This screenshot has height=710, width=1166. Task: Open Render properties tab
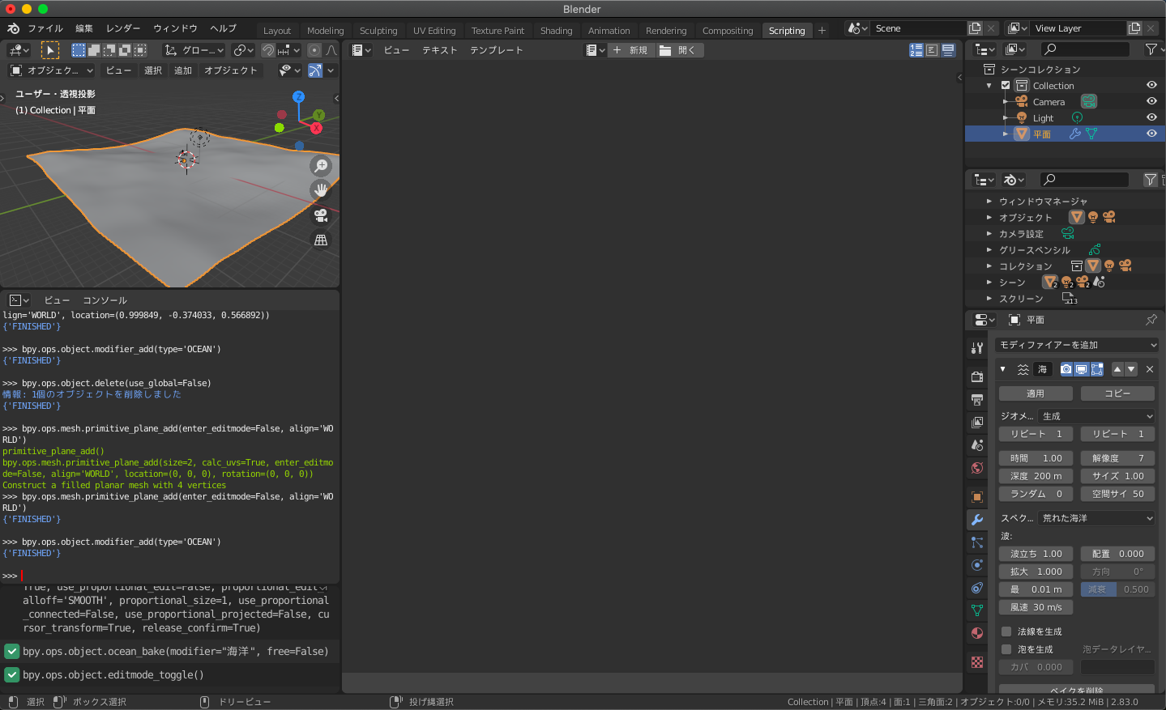pos(977,377)
